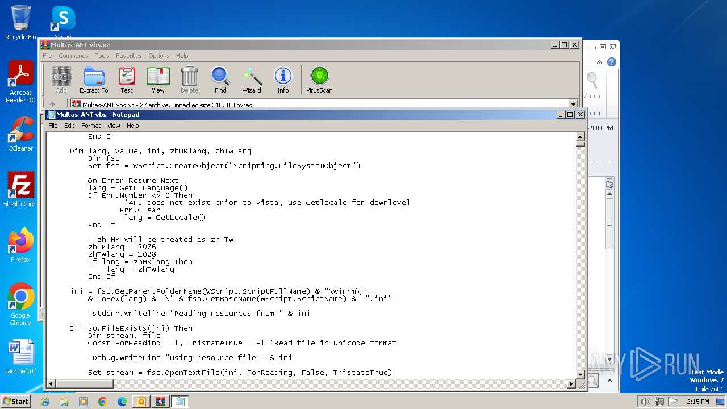Click the "lang = GetUILanguage()" line

click(x=137, y=188)
